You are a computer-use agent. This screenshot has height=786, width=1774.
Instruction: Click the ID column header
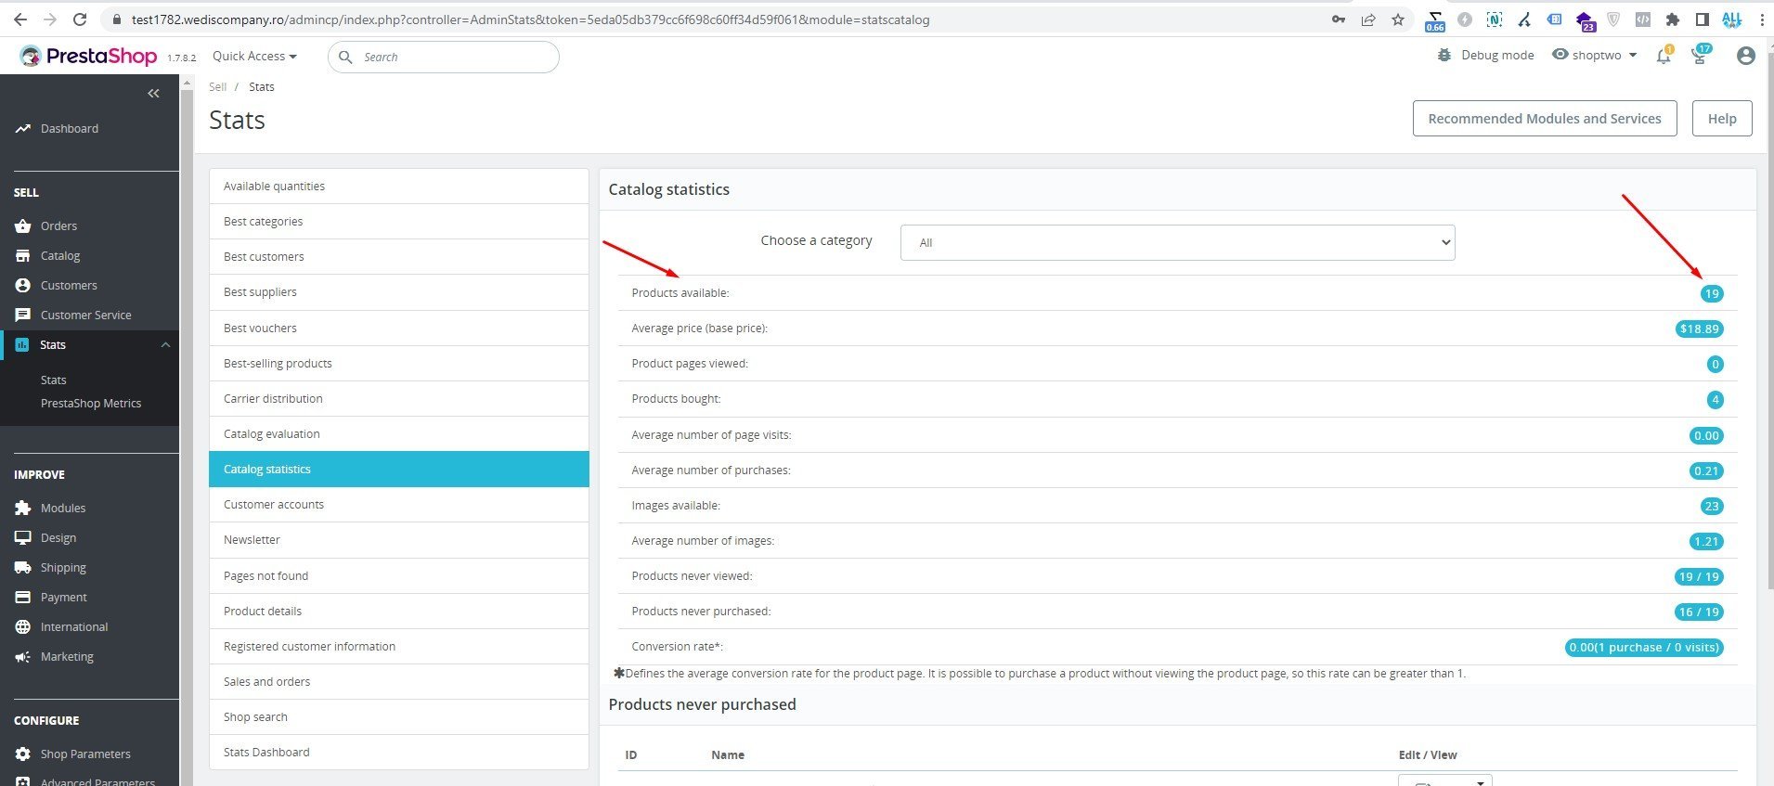(631, 754)
